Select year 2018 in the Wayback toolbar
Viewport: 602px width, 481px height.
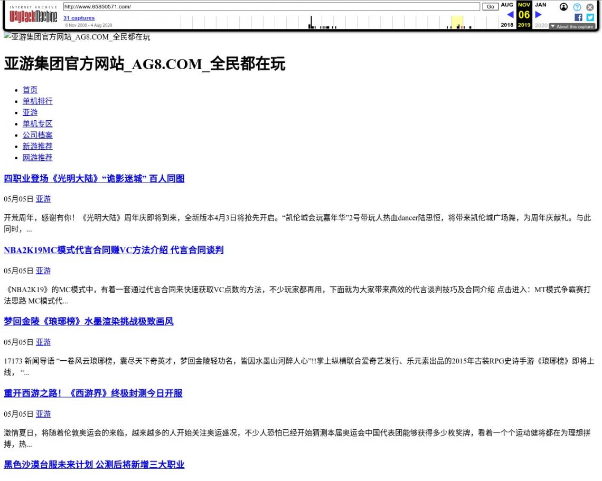click(507, 25)
